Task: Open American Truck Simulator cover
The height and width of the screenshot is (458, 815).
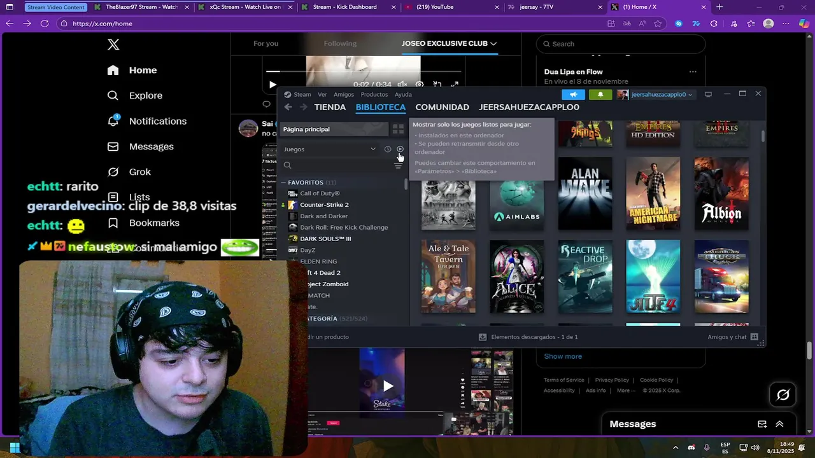Action: click(721, 276)
